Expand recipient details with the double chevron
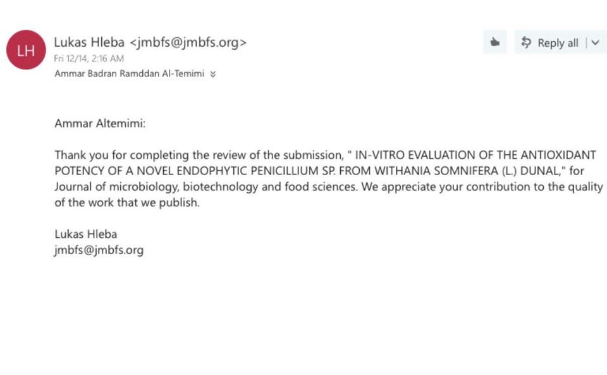This screenshot has height=375, width=607. click(x=213, y=74)
